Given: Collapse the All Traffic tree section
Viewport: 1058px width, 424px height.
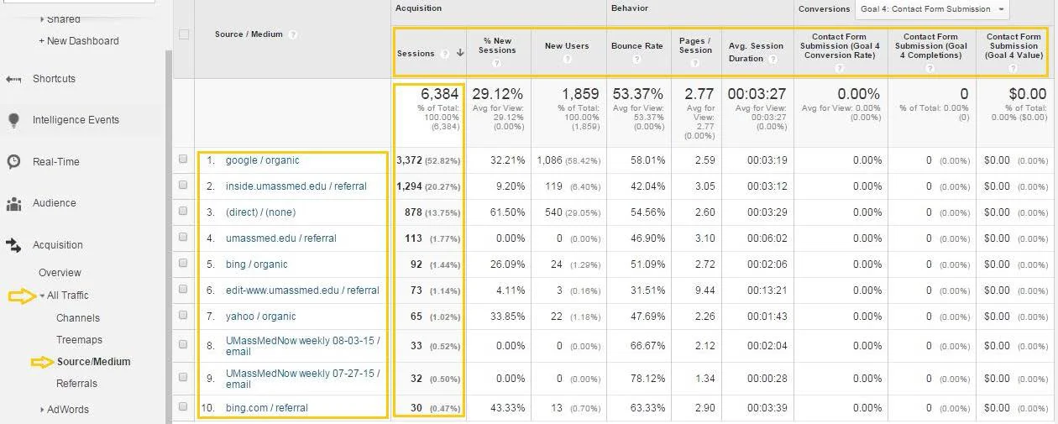Looking at the screenshot, I should 42,296.
